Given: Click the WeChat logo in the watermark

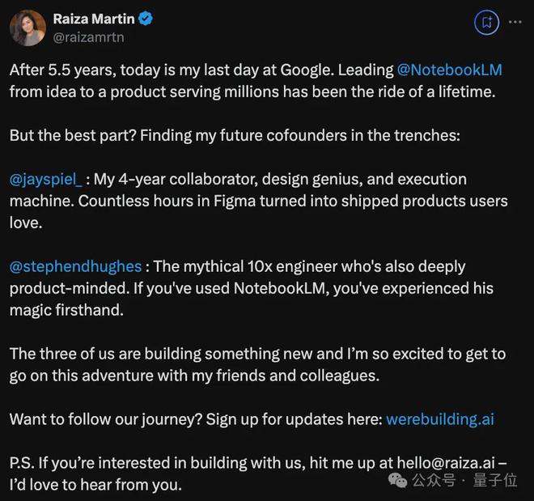Looking at the screenshot, I should coord(398,480).
